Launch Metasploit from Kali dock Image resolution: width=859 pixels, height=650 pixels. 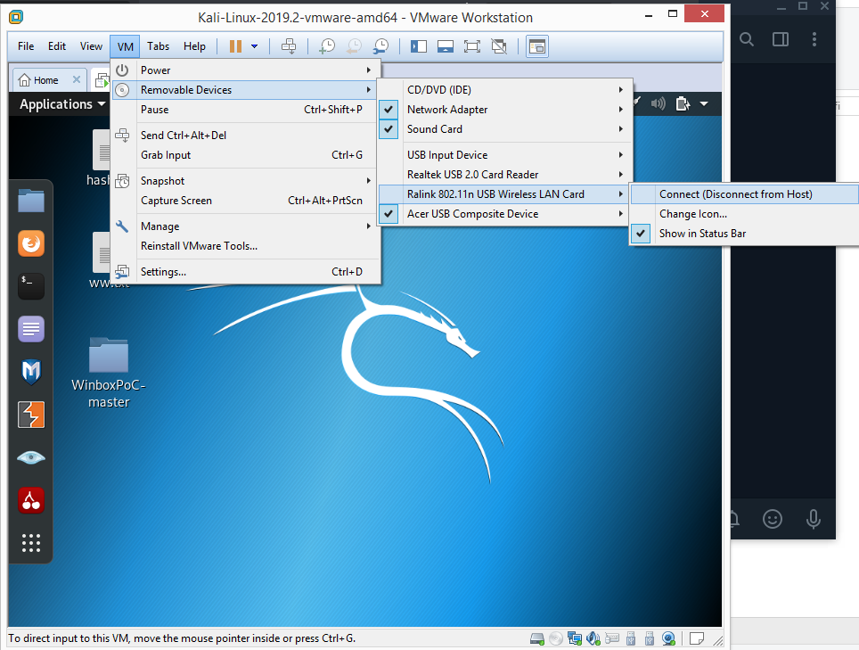30,372
